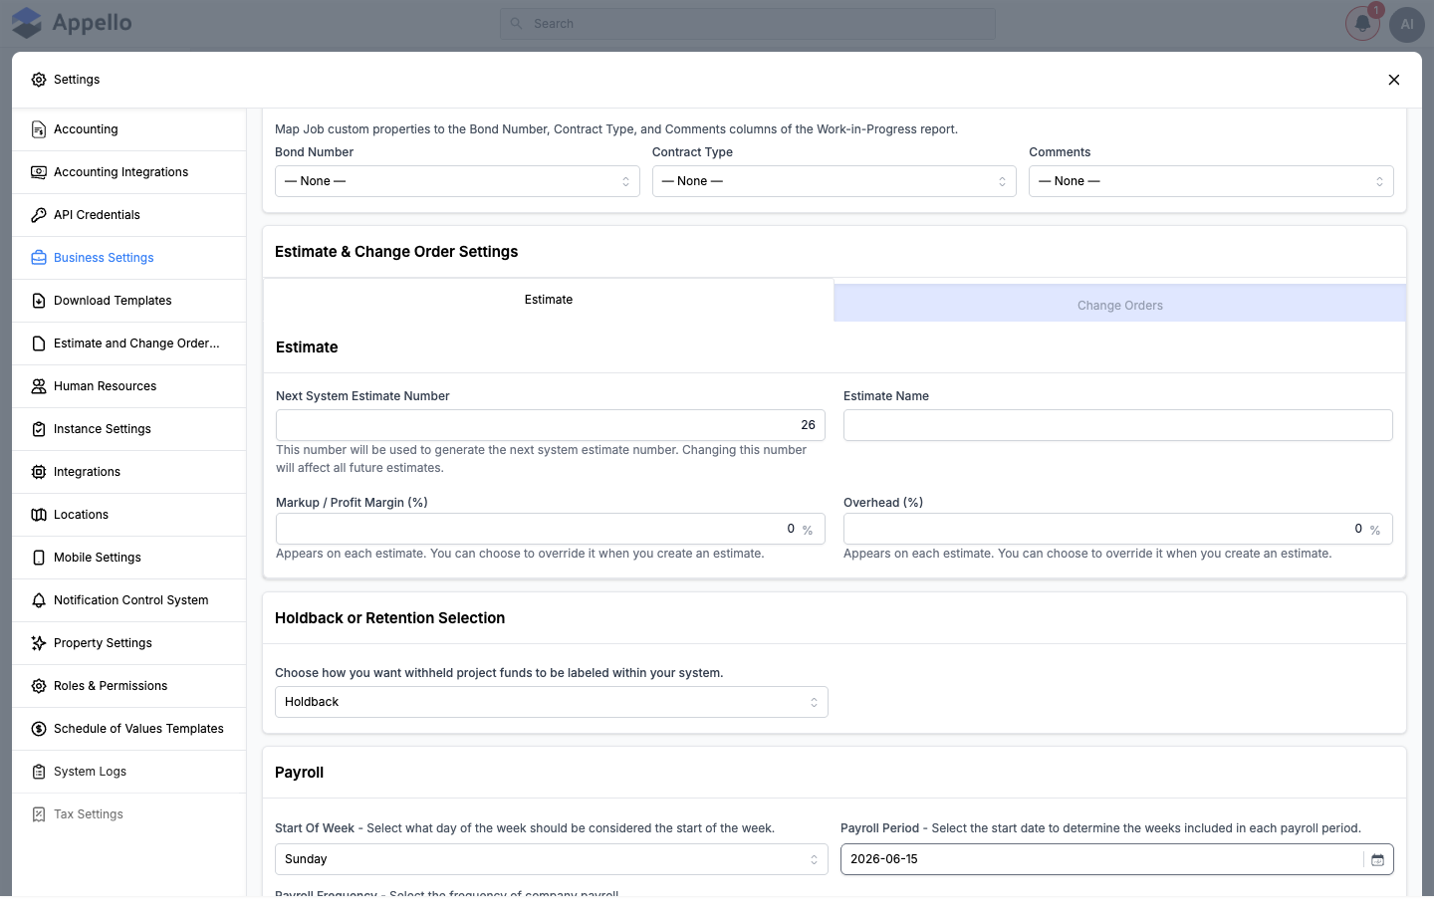This screenshot has height=914, width=1434.
Task: Click the Roles & Permissions gear icon
Action: [x=39, y=686]
